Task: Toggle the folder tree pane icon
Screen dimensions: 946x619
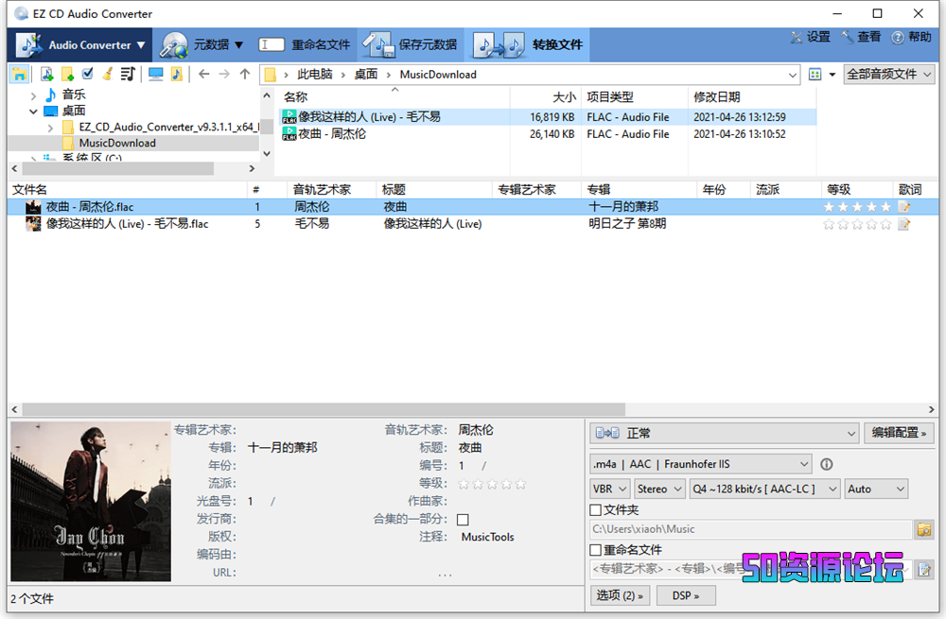Action: (19, 74)
